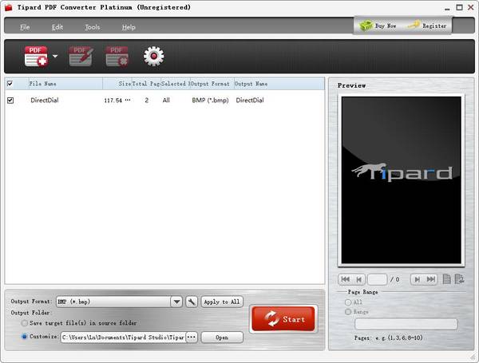Click the Register button
Viewport: 479px width, 363px height.
(x=428, y=26)
